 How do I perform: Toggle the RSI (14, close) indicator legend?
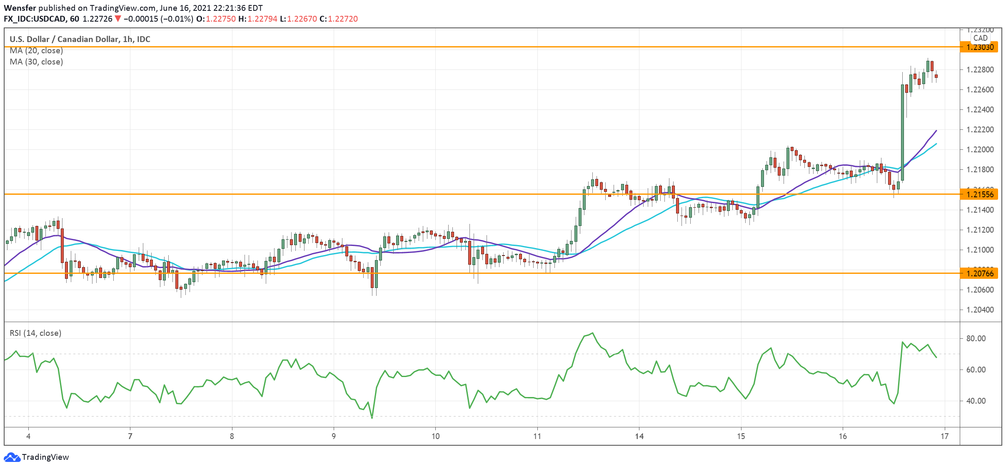(x=35, y=333)
